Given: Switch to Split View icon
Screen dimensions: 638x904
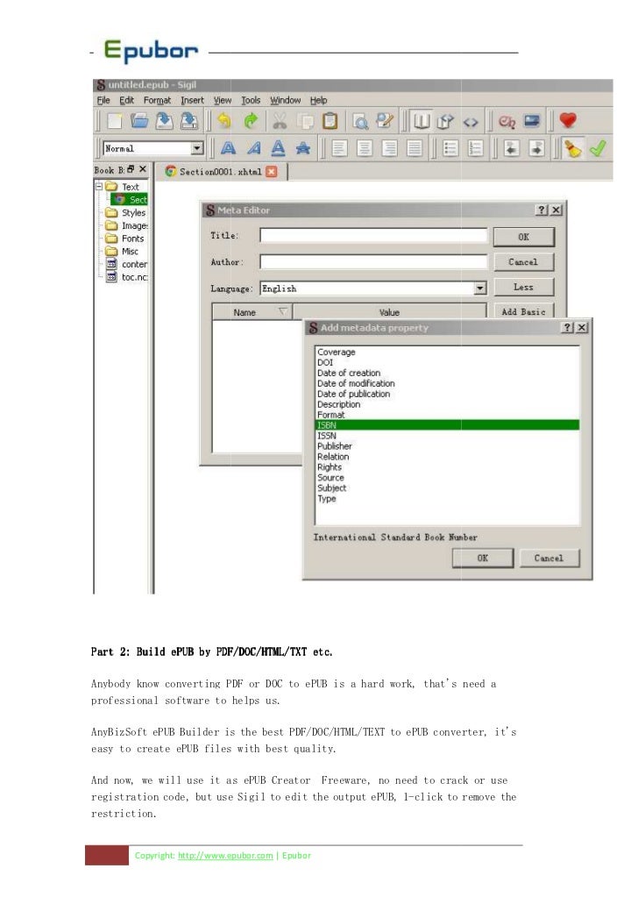Looking at the screenshot, I should point(445,121).
